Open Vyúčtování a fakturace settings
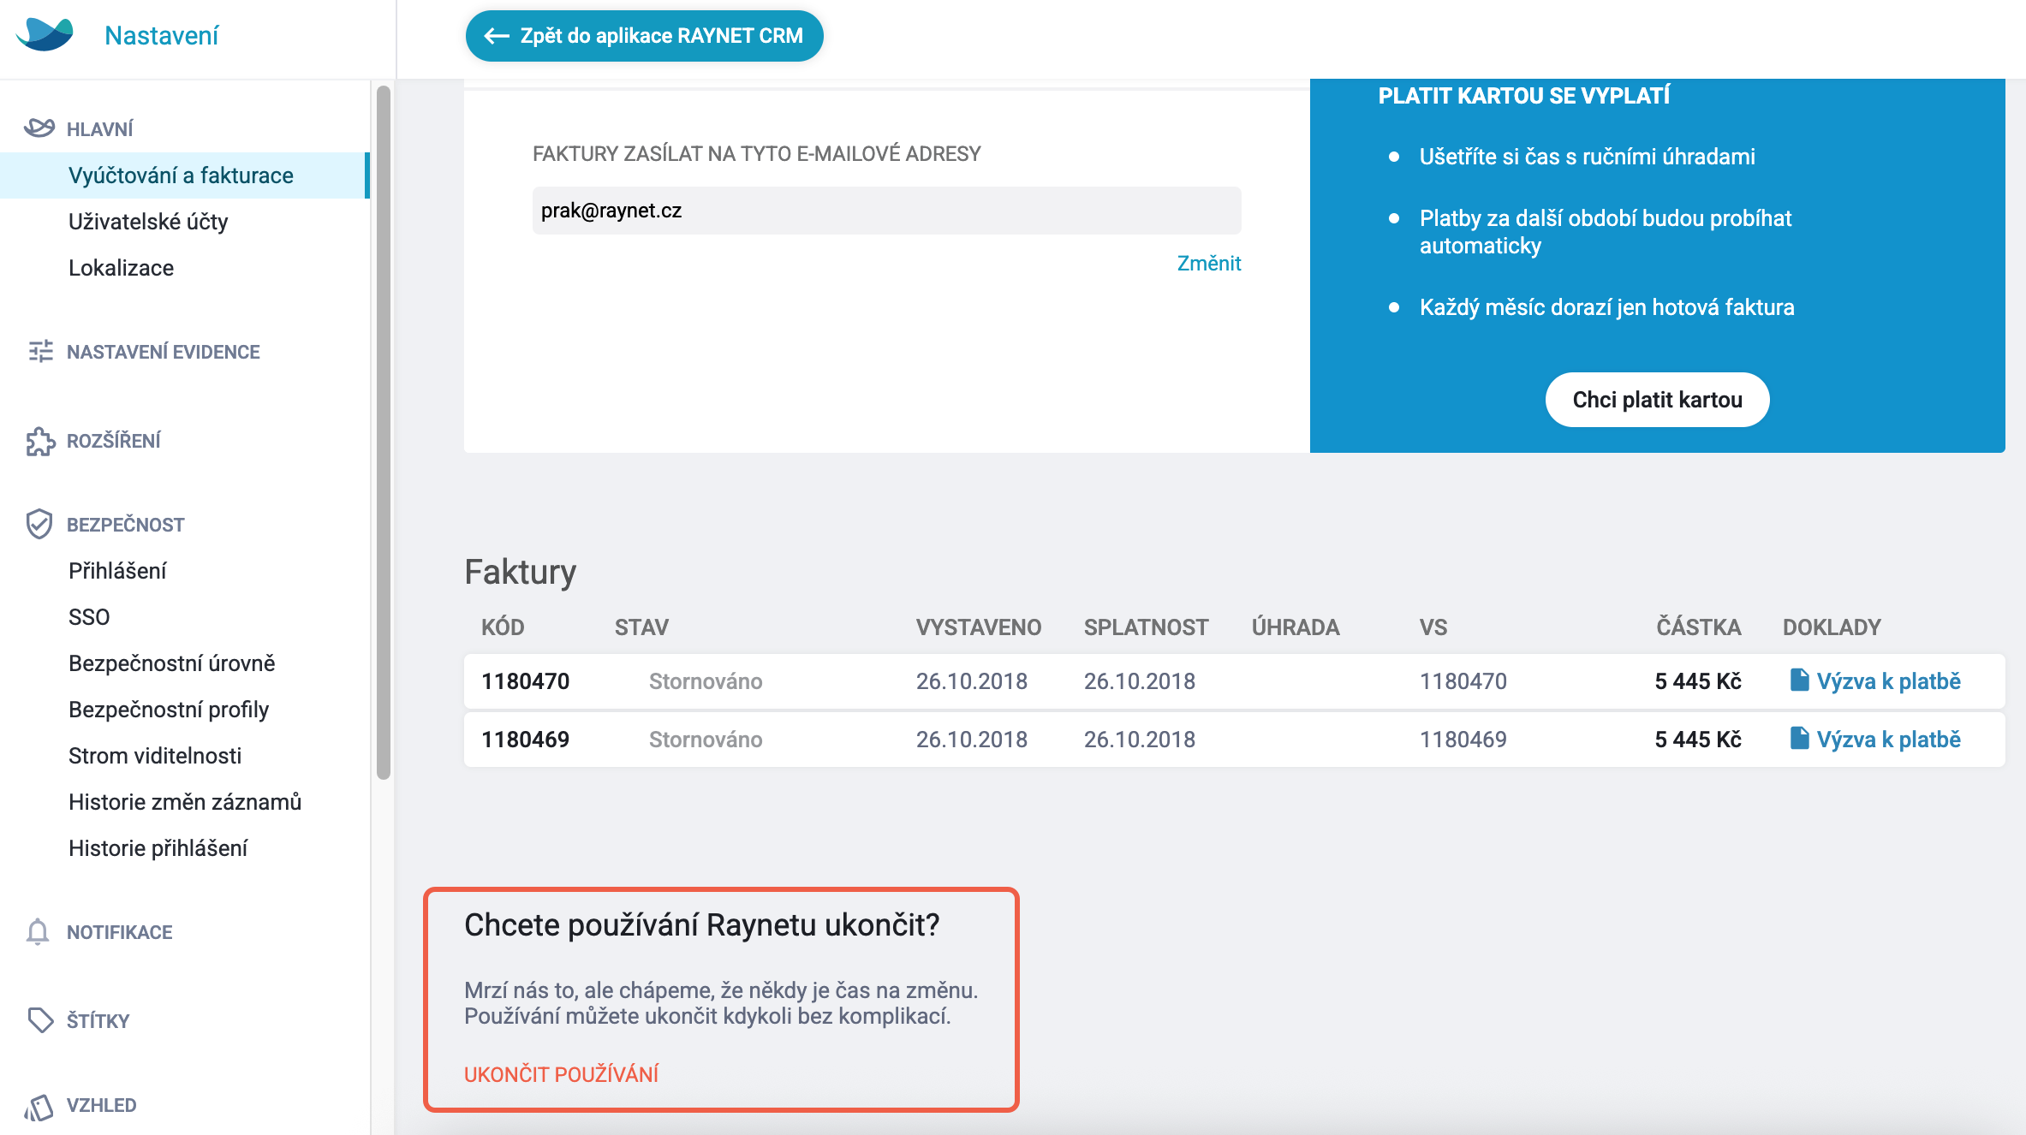Screen dimensions: 2026x1135 185,175
